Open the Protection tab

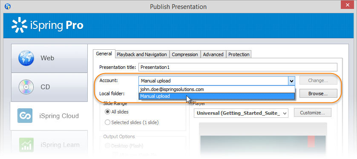click(x=239, y=54)
